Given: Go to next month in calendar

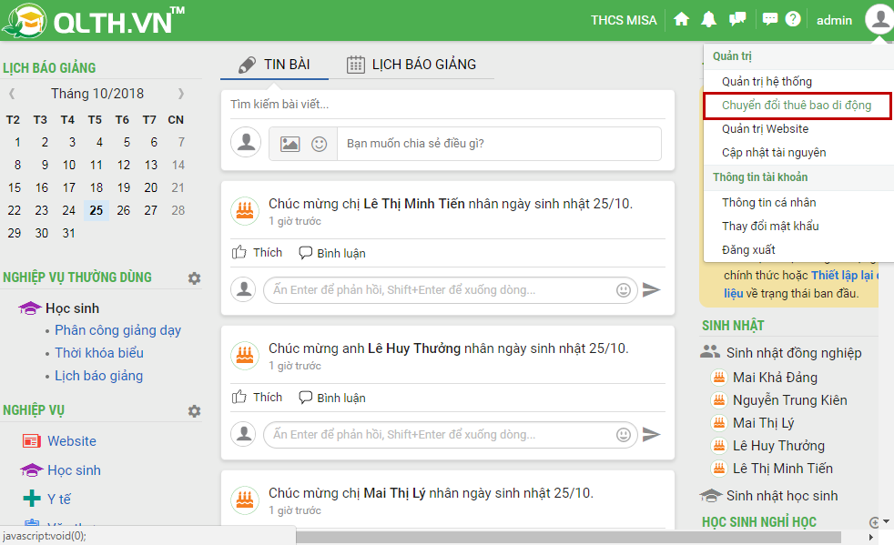Looking at the screenshot, I should coord(181,93).
